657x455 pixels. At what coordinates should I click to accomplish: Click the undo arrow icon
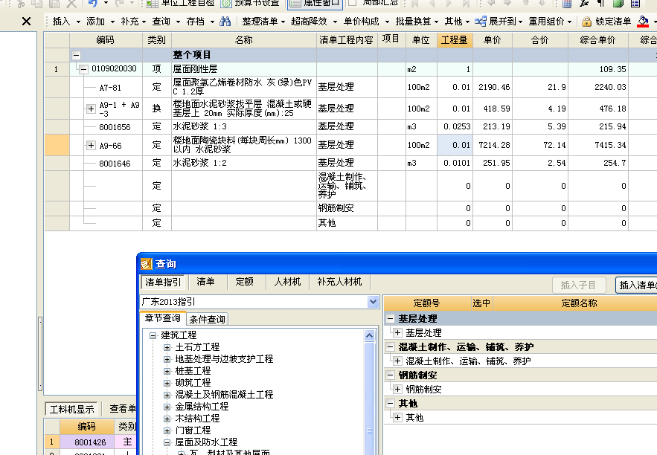93,4
